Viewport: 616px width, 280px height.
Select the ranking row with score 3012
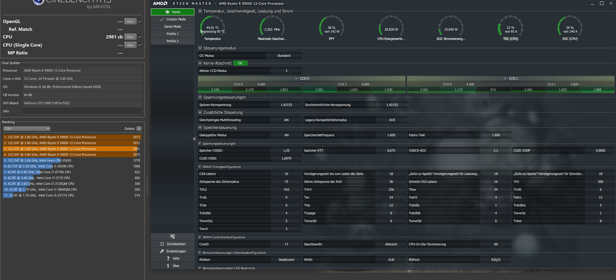coord(72,143)
